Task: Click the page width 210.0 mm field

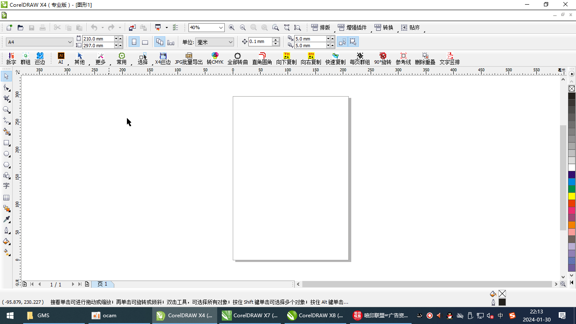Action: [x=98, y=39]
